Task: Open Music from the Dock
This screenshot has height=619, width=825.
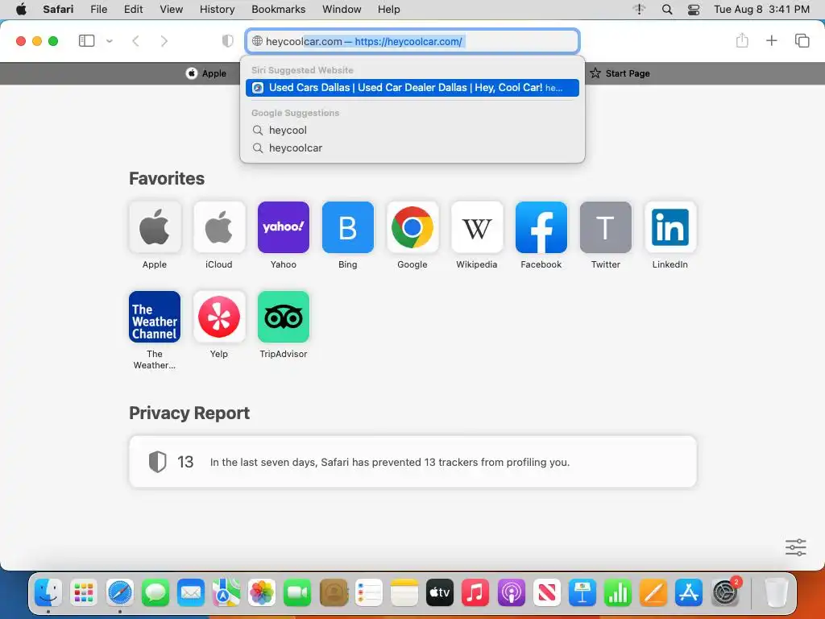Action: tap(475, 592)
